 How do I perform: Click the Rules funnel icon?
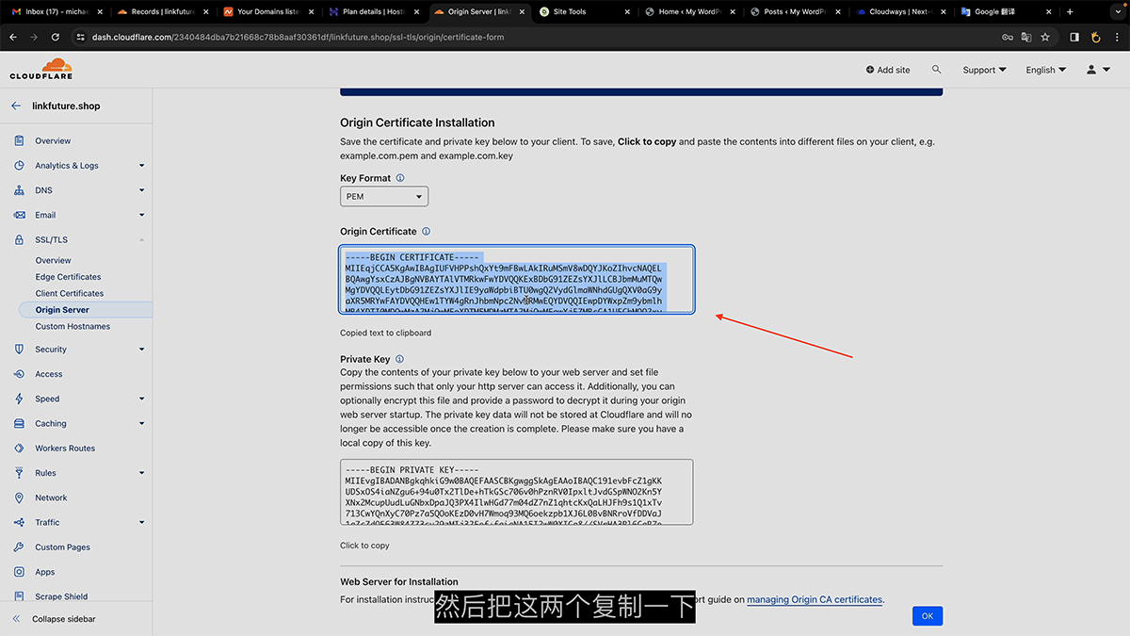[19, 473]
